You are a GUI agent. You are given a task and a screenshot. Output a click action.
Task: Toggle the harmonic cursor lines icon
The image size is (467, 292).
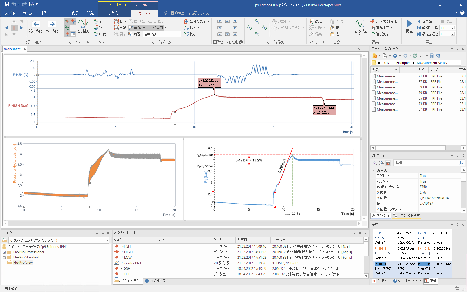point(73,28)
